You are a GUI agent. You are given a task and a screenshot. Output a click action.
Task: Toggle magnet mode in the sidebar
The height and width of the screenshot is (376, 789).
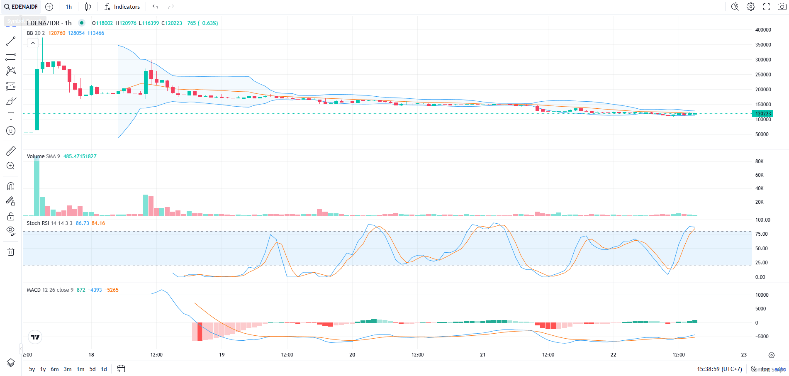coord(11,186)
